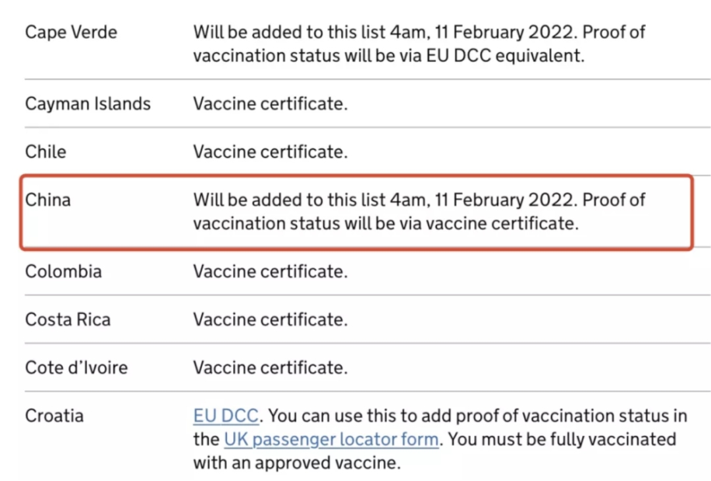Click 'vaccination status will be via vaccine certificate' line
Screen dimensions: 711x481
[386, 223]
